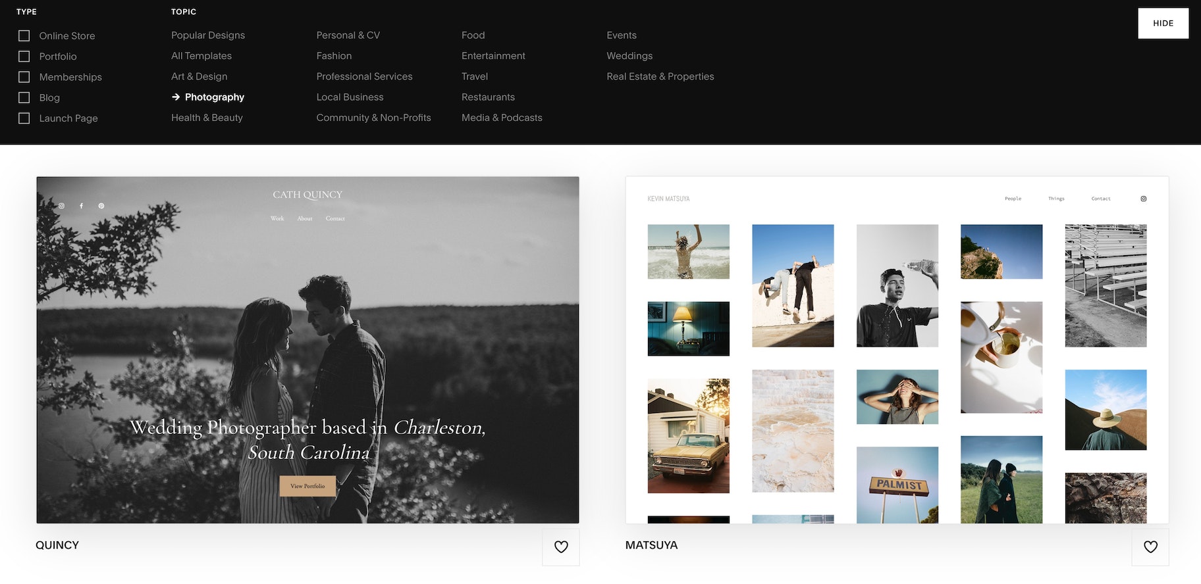Favorite the Quincy template with heart icon

click(x=560, y=547)
